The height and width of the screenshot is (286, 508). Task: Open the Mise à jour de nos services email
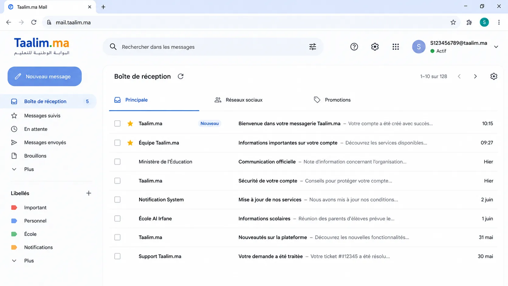303,200
